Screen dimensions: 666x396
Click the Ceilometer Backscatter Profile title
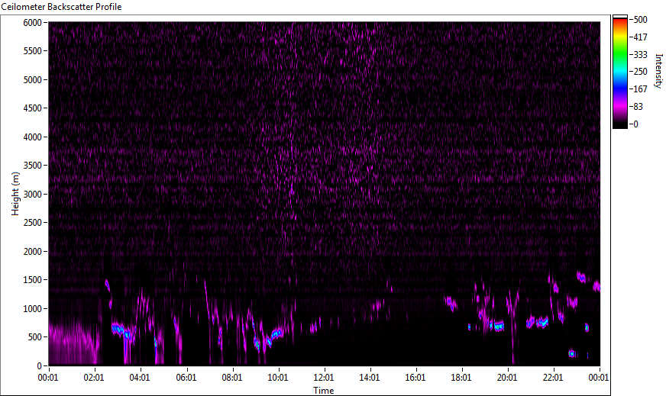[x=61, y=7]
